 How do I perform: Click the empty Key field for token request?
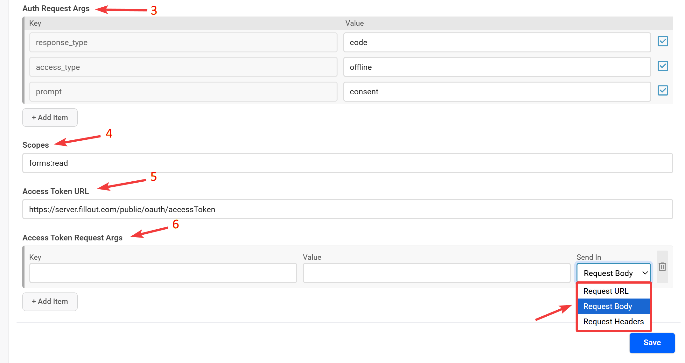point(163,272)
